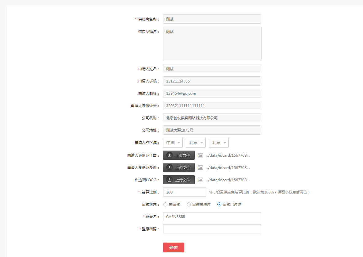Focus the 申请人姓名 input field
Image resolution: width=363 pixels, height=257 pixels.
click(x=212, y=69)
